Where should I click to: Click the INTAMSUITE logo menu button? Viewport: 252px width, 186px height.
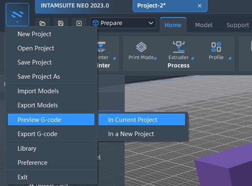pos(17,15)
